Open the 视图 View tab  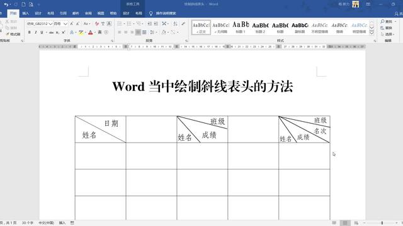pos(101,13)
